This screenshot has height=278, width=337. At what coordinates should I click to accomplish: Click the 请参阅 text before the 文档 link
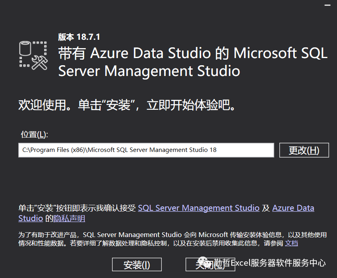(274, 243)
